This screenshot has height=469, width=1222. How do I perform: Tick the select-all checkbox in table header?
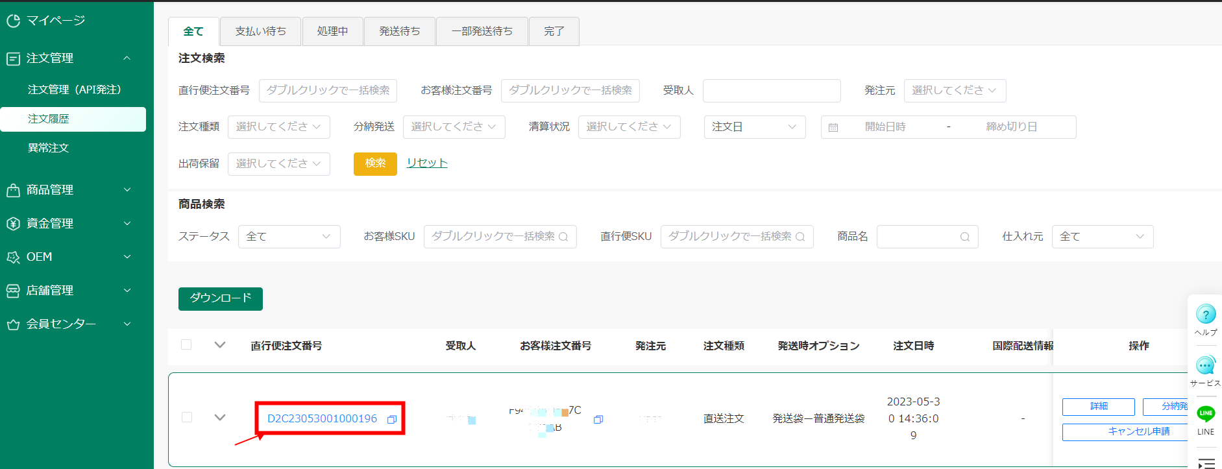[x=186, y=344]
